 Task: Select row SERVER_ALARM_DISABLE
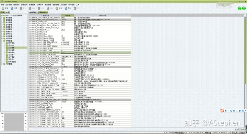pos(80,30)
